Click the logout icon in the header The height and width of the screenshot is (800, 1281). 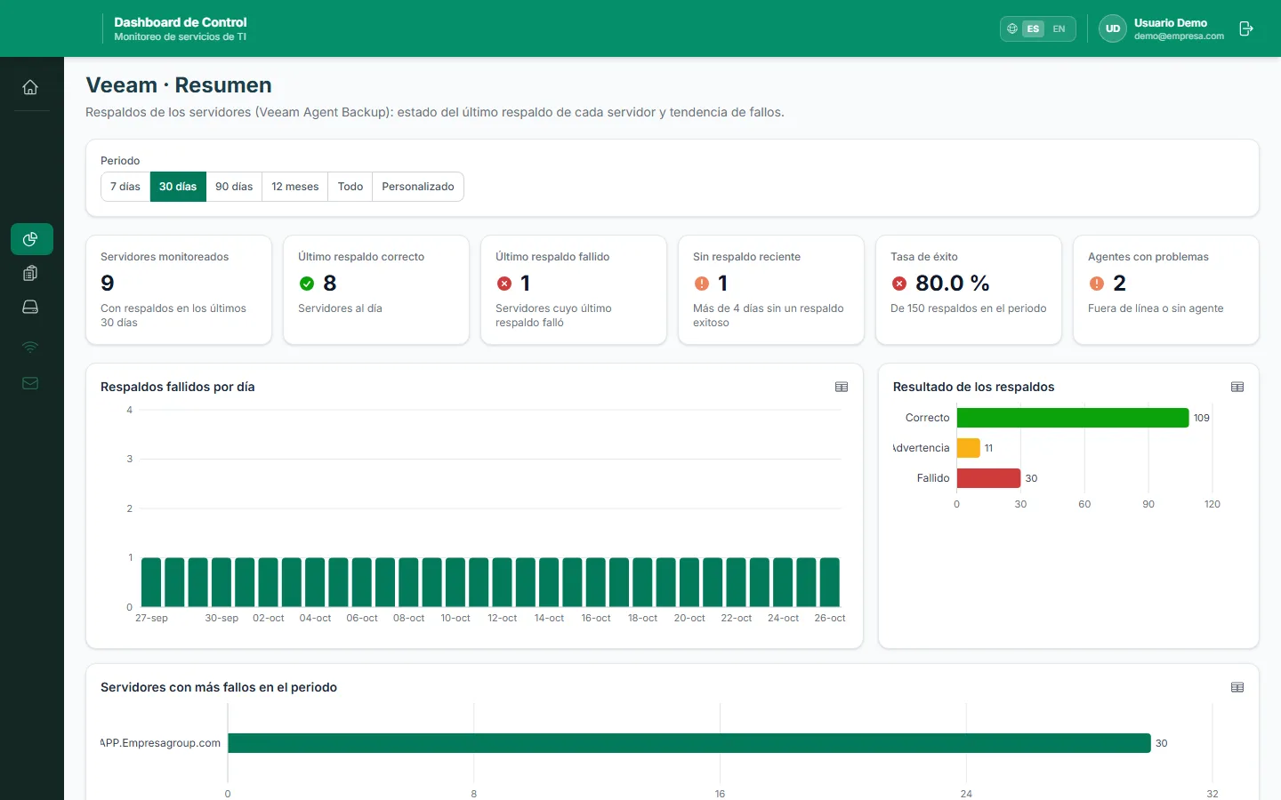click(x=1246, y=28)
